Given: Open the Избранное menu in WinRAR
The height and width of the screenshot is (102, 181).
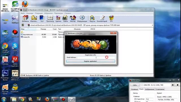Looking at the screenshot, I should 48,13.
